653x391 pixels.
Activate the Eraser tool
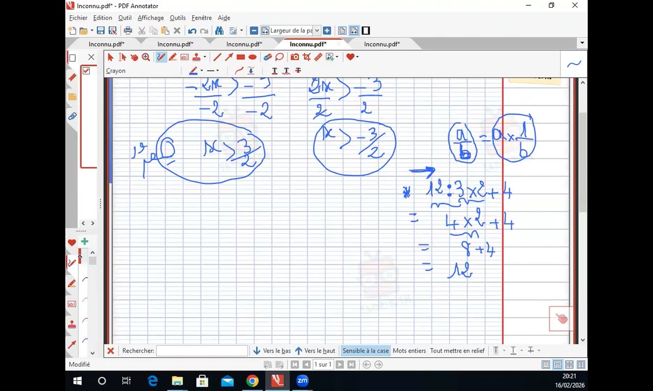pyautogui.click(x=267, y=57)
